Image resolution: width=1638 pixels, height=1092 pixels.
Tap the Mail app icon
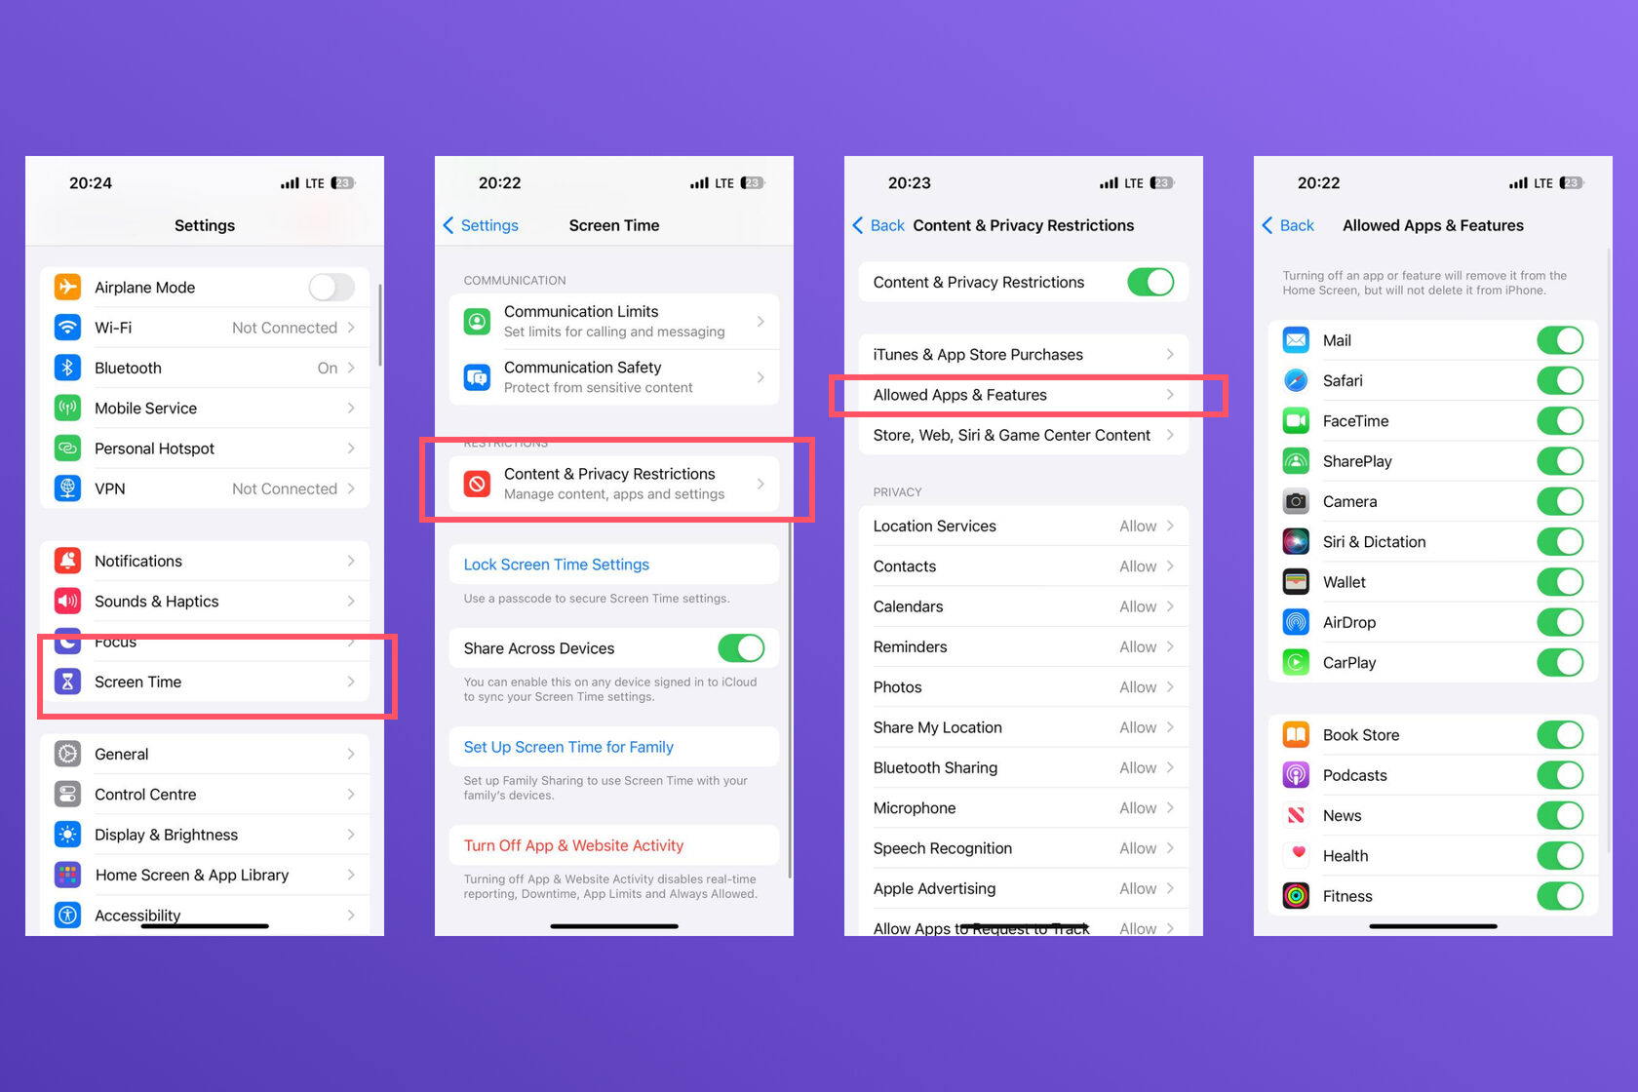pyautogui.click(x=1296, y=340)
